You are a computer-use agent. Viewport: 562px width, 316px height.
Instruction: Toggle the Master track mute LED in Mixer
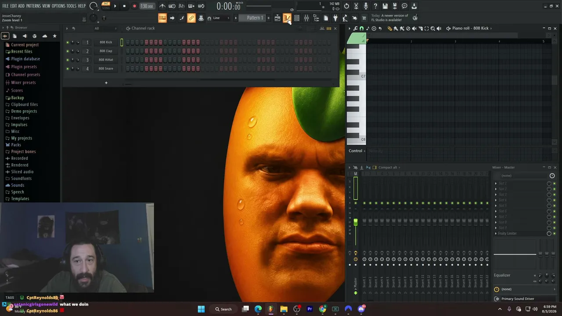(x=356, y=203)
